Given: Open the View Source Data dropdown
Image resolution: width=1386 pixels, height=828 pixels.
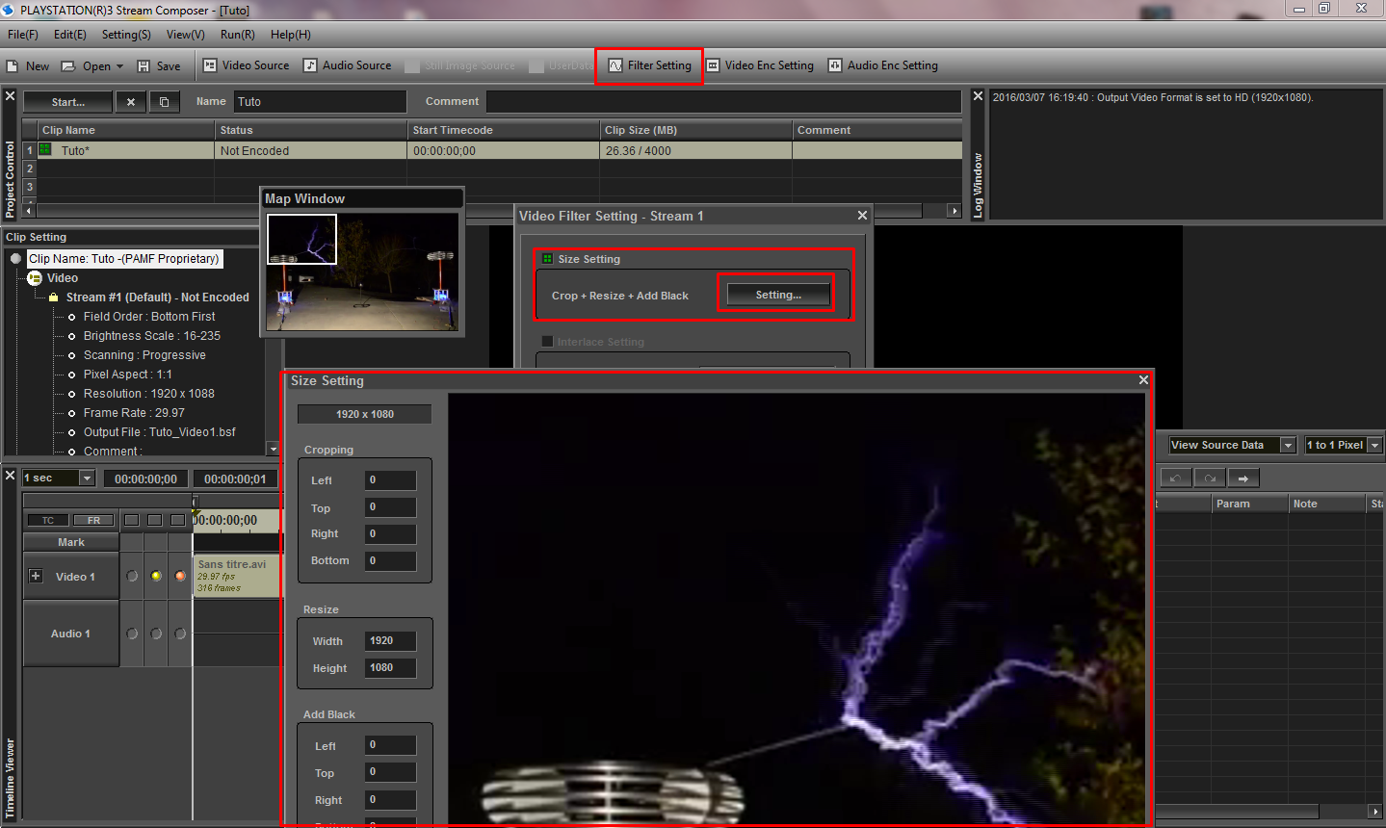Looking at the screenshot, I should coord(1232,445).
